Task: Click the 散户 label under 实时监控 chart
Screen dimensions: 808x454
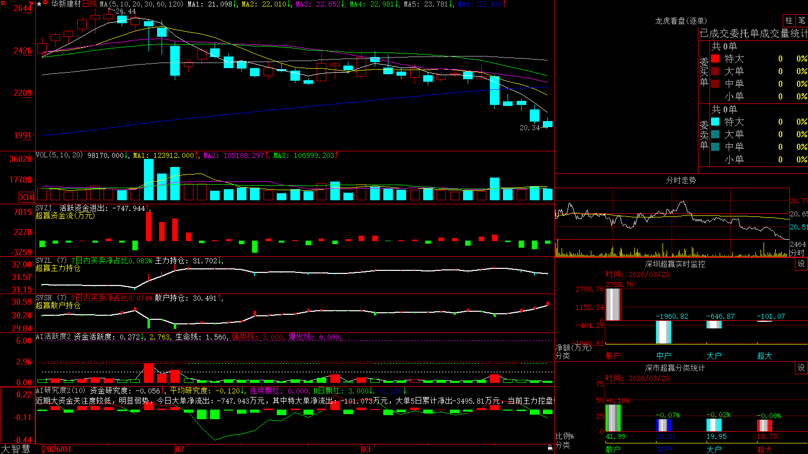Action: [613, 356]
